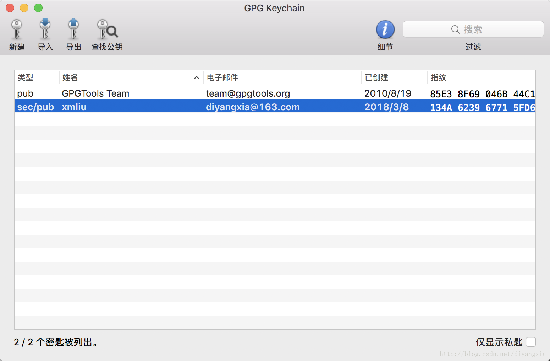Image resolution: width=550 pixels, height=361 pixels.
Task: Click the team@gpgtools.org email cell
Action: coord(248,93)
